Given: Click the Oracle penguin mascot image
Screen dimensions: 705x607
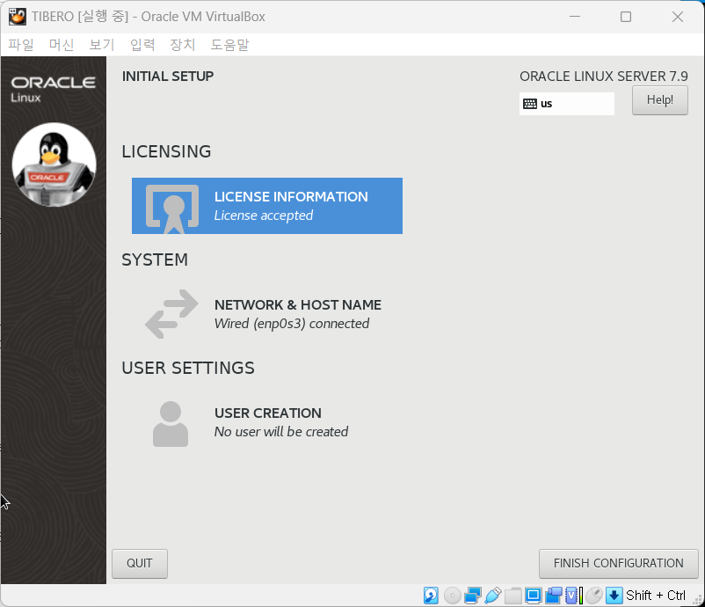Looking at the screenshot, I should point(54,165).
